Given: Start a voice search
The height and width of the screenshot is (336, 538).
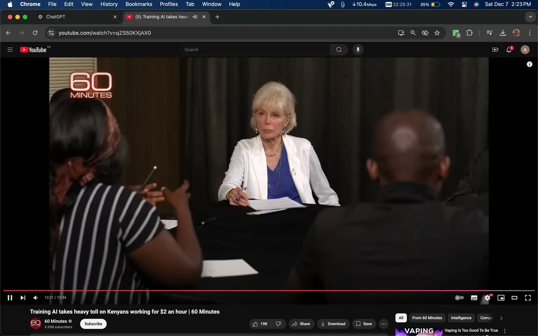Looking at the screenshot, I should pos(358,49).
